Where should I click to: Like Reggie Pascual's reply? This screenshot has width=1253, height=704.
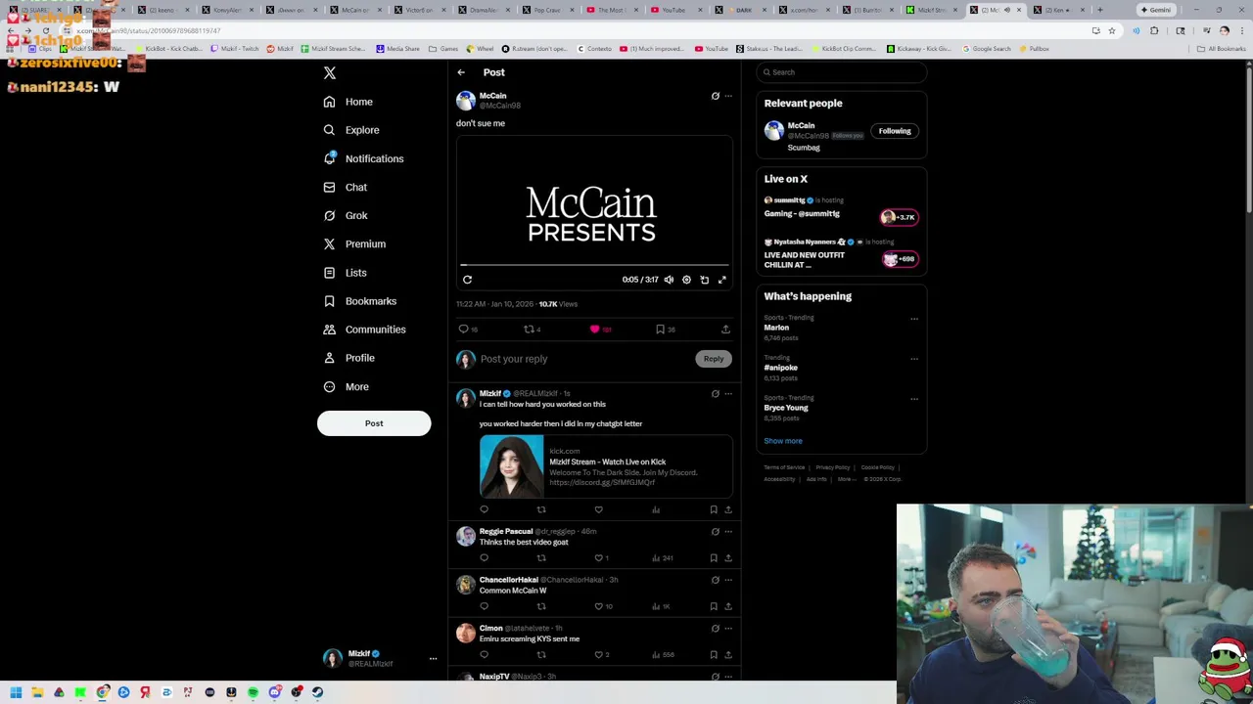599,558
